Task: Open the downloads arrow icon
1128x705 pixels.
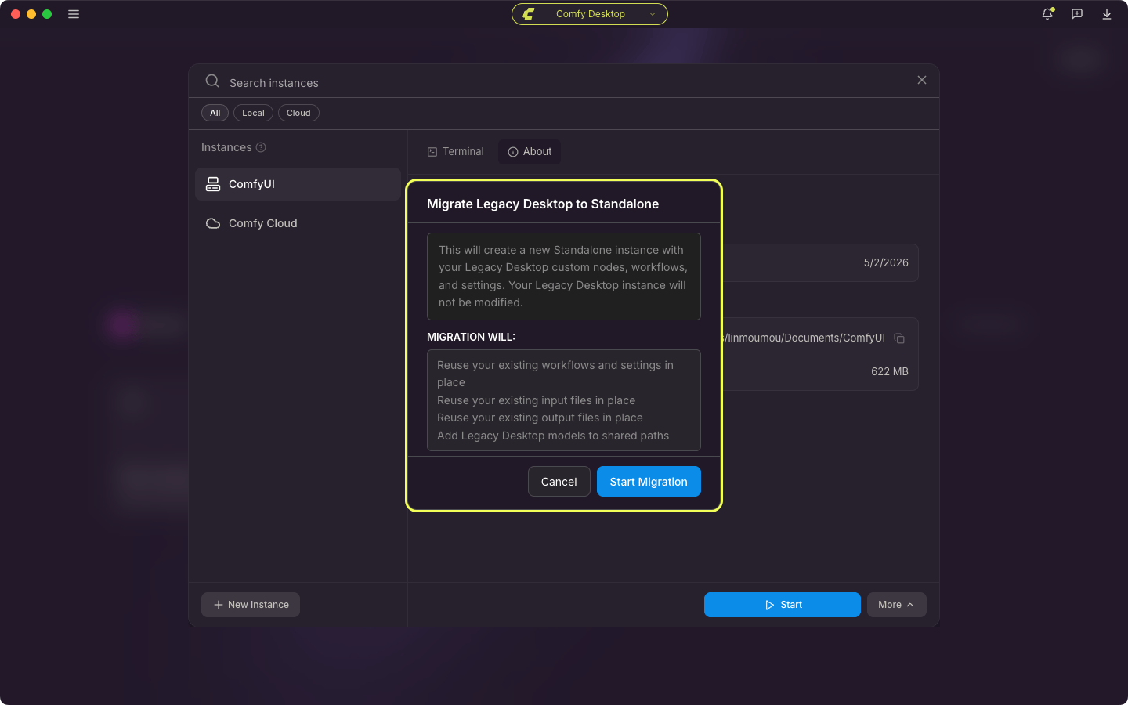Action: tap(1107, 14)
